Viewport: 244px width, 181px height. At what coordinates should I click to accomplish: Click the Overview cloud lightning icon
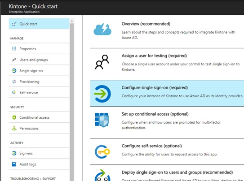click(x=102, y=29)
